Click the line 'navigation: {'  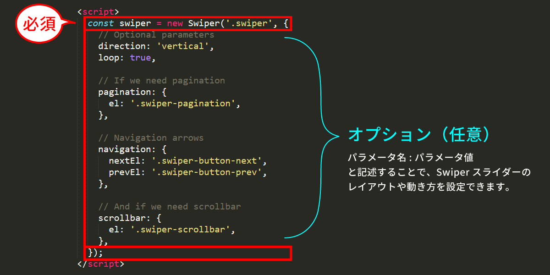[132, 149]
